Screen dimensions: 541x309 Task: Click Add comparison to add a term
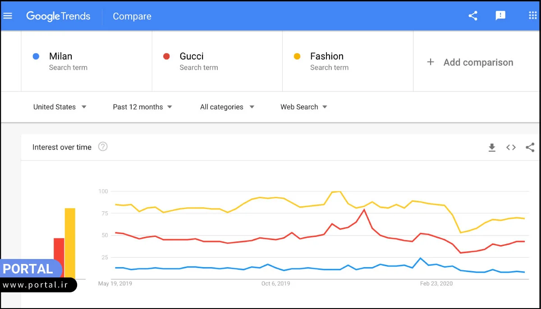471,62
